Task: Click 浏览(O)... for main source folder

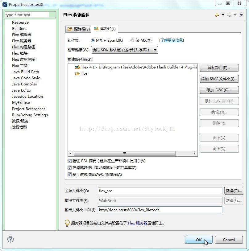Action: [x=234, y=191]
